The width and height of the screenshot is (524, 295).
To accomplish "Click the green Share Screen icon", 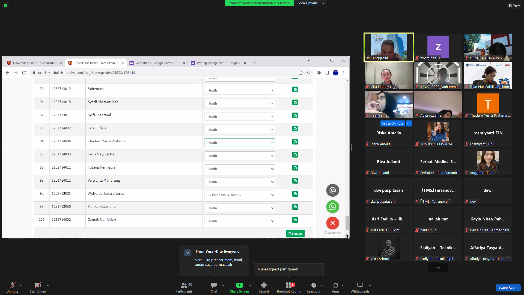I will [x=239, y=285].
